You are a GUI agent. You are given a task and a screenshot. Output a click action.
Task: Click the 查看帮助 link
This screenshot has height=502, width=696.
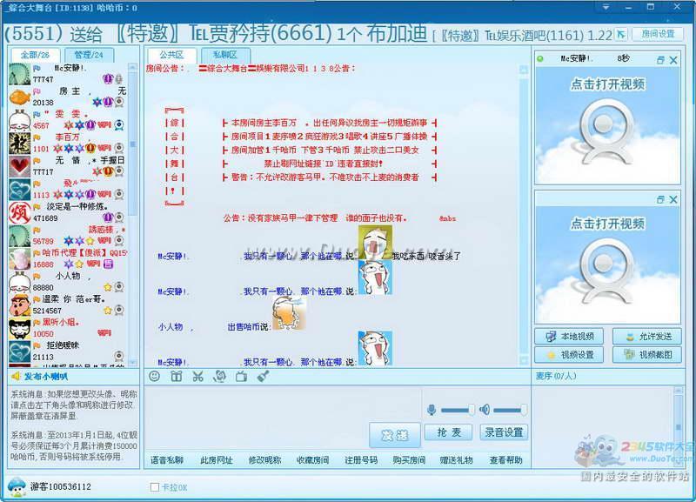[505, 460]
